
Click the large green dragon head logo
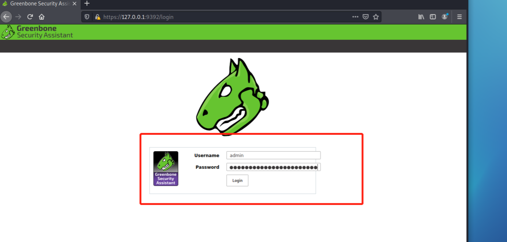(x=233, y=97)
